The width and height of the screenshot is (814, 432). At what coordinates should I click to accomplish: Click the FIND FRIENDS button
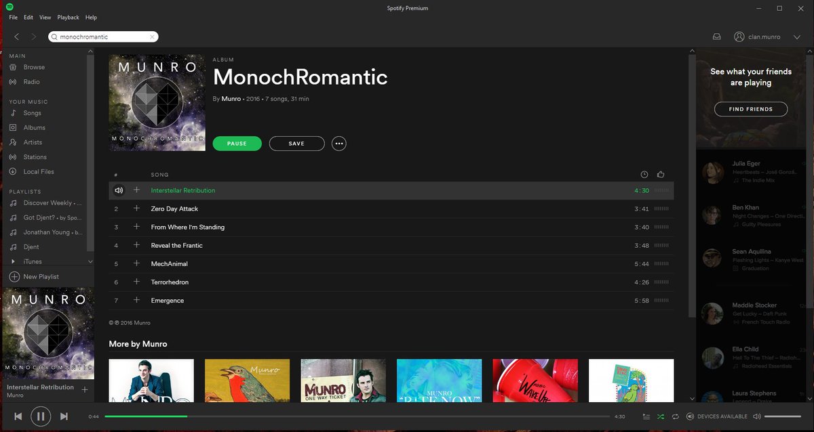[751, 109]
